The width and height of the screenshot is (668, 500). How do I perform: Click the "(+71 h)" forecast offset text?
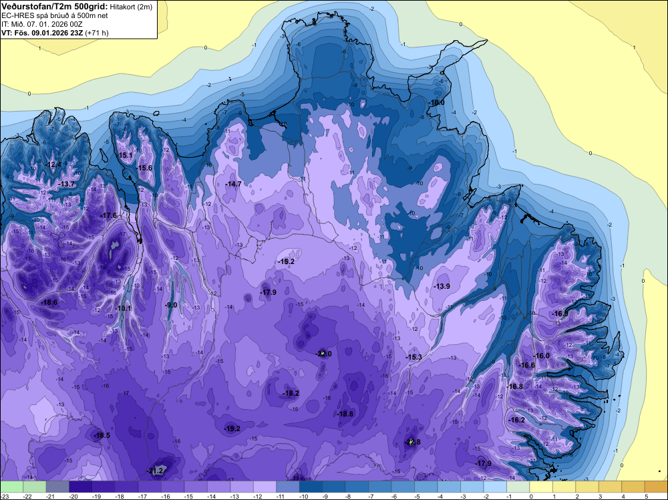point(97,33)
